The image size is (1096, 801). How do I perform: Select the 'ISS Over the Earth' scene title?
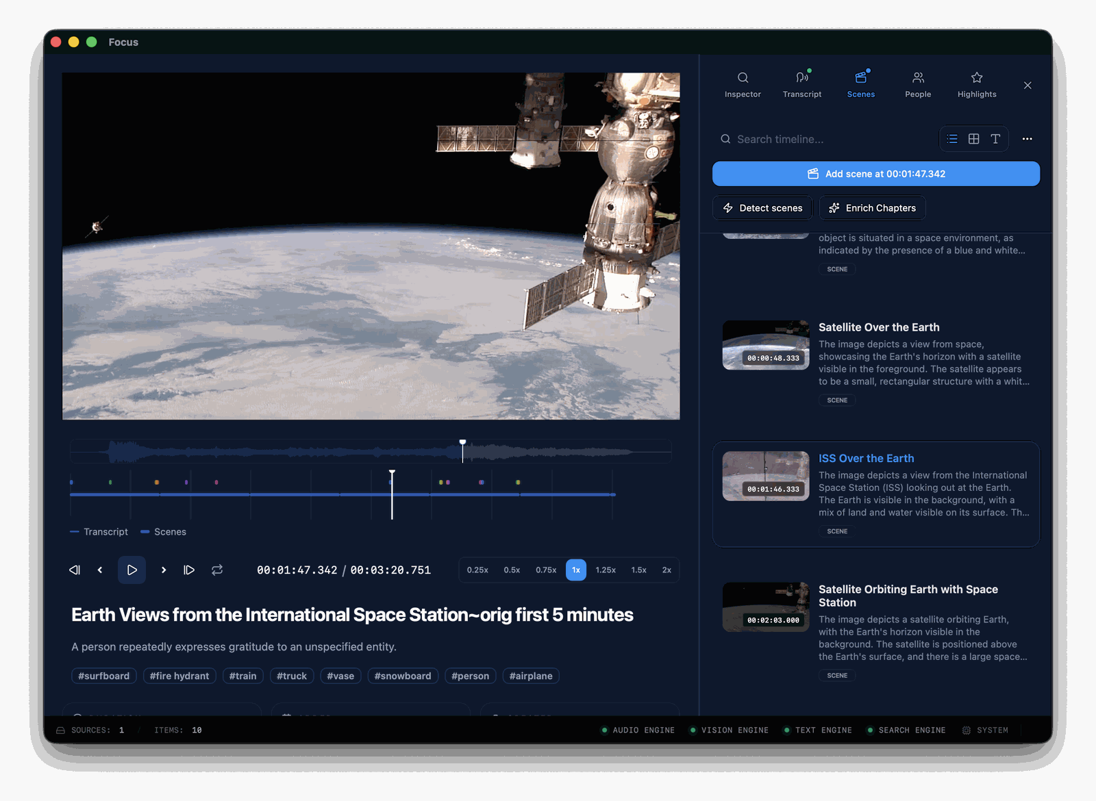tap(866, 458)
